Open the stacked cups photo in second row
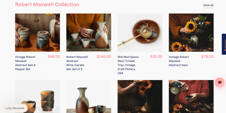The image size is (226, 113). 37,97
